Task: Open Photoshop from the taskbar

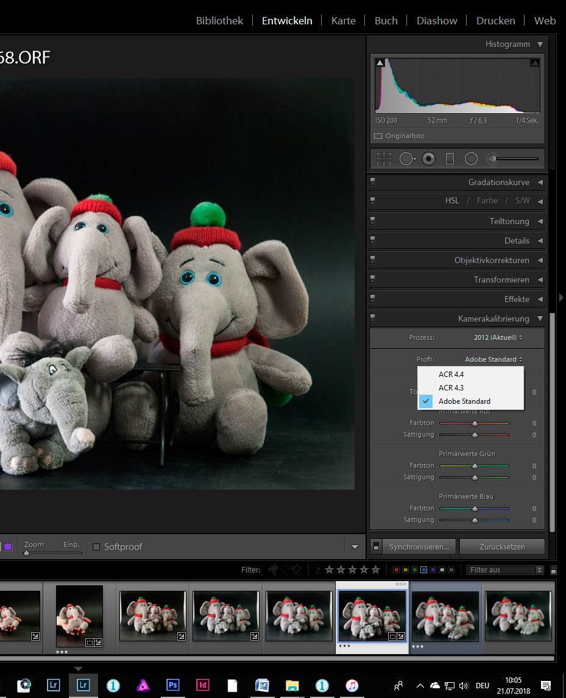Action: point(172,685)
